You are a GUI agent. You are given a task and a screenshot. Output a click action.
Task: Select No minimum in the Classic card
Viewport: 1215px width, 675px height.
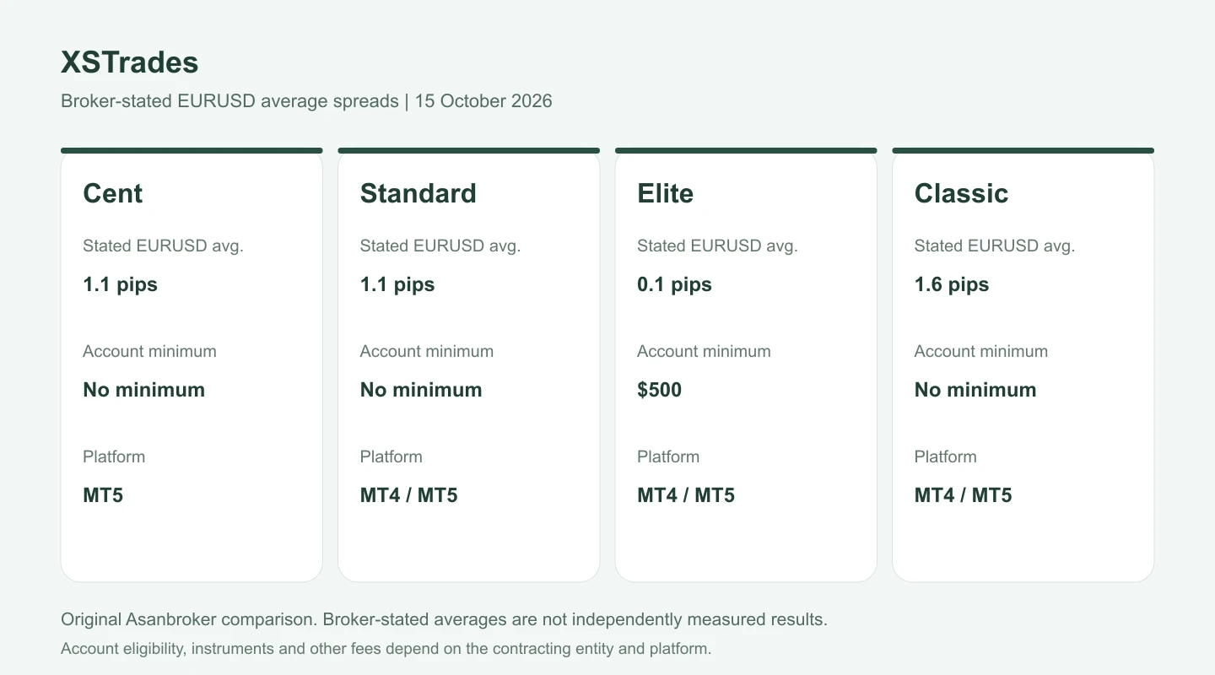975,390
